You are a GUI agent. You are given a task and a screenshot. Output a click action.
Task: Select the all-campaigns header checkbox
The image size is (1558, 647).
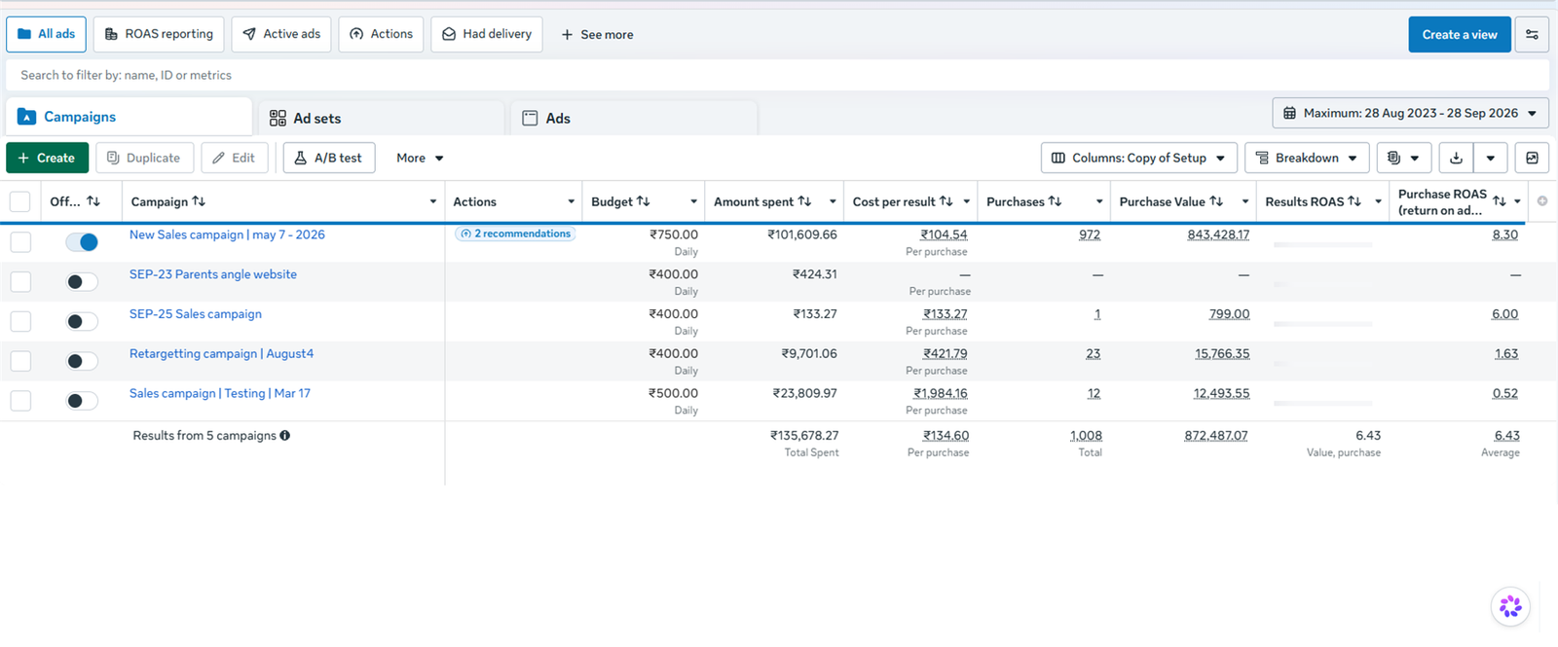[x=19, y=201]
